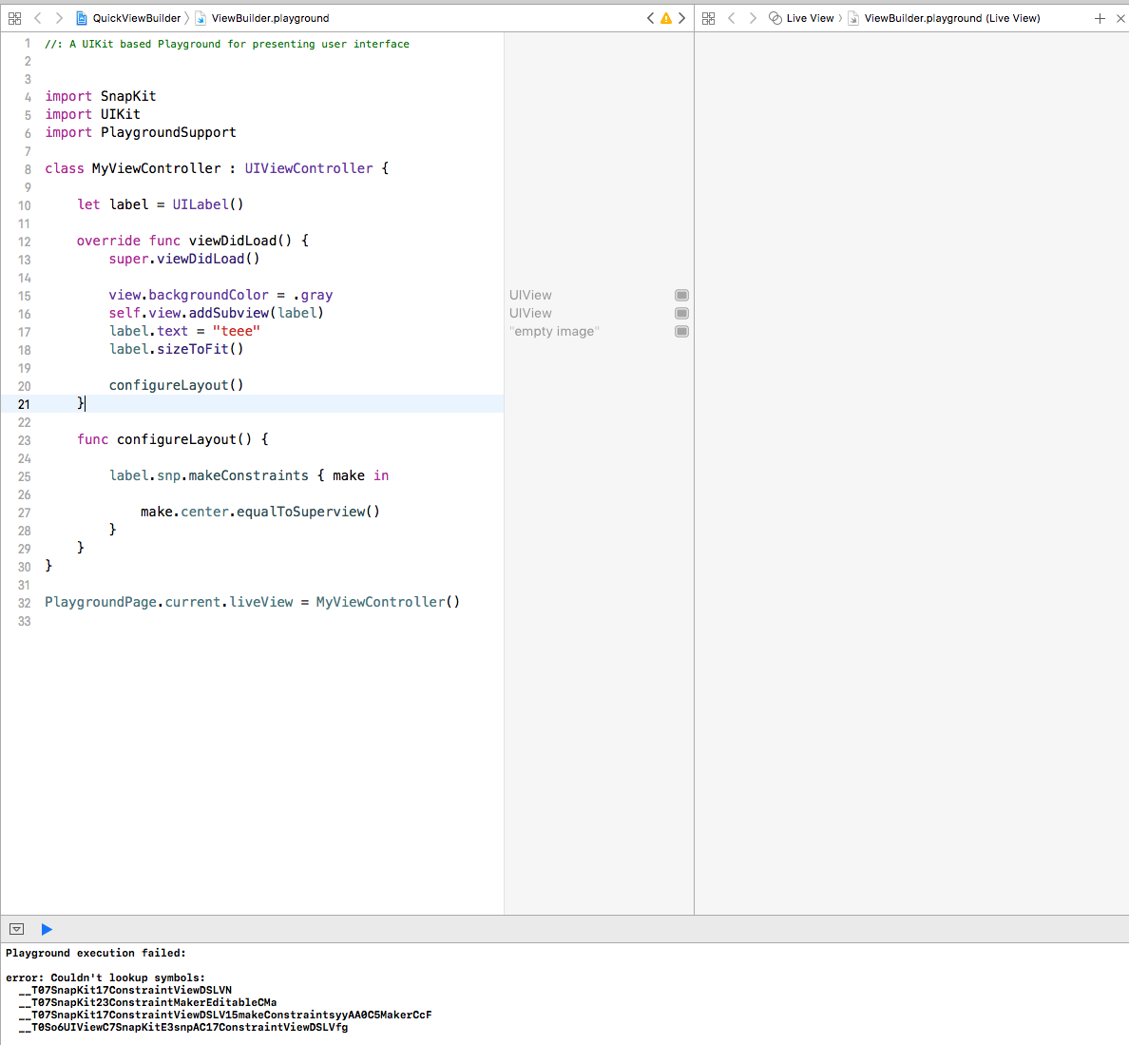Click line number 8 in gutter
Screen dimensions: 1129x1045
point(28,169)
